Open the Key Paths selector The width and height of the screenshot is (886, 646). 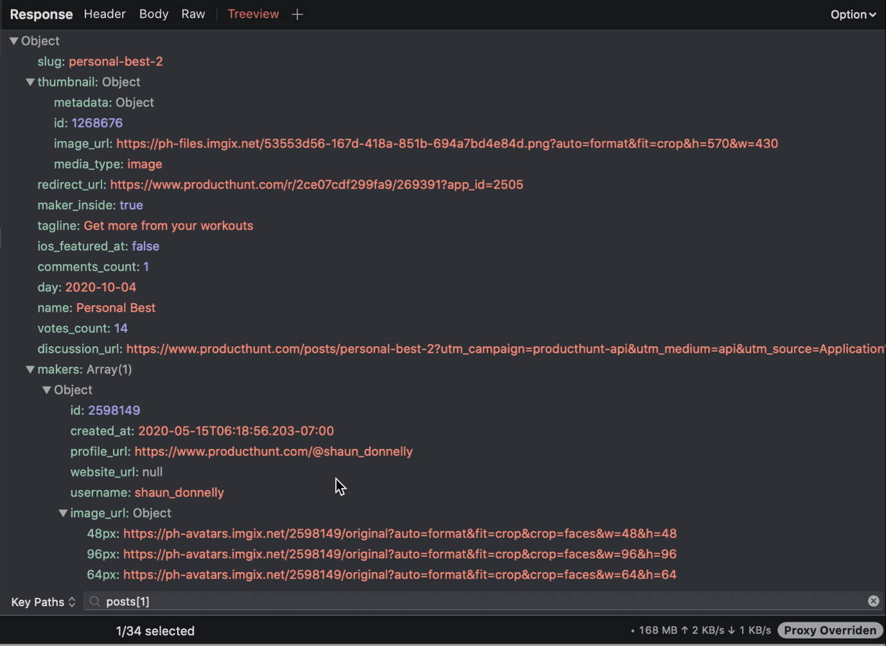[43, 602]
